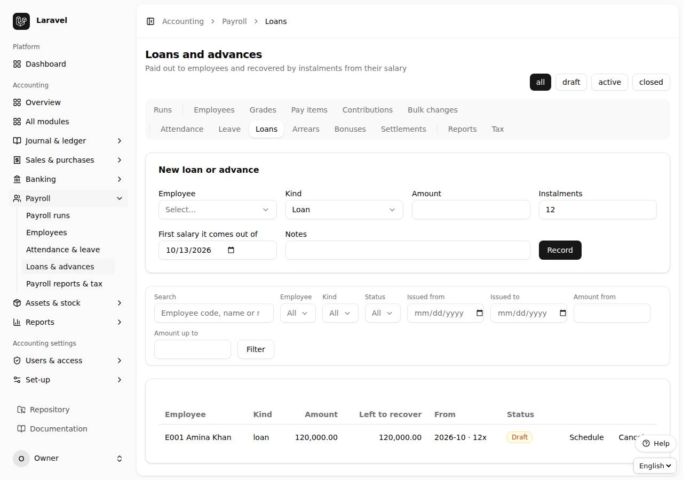Click the Amount input field
683x480 pixels.
471,210
